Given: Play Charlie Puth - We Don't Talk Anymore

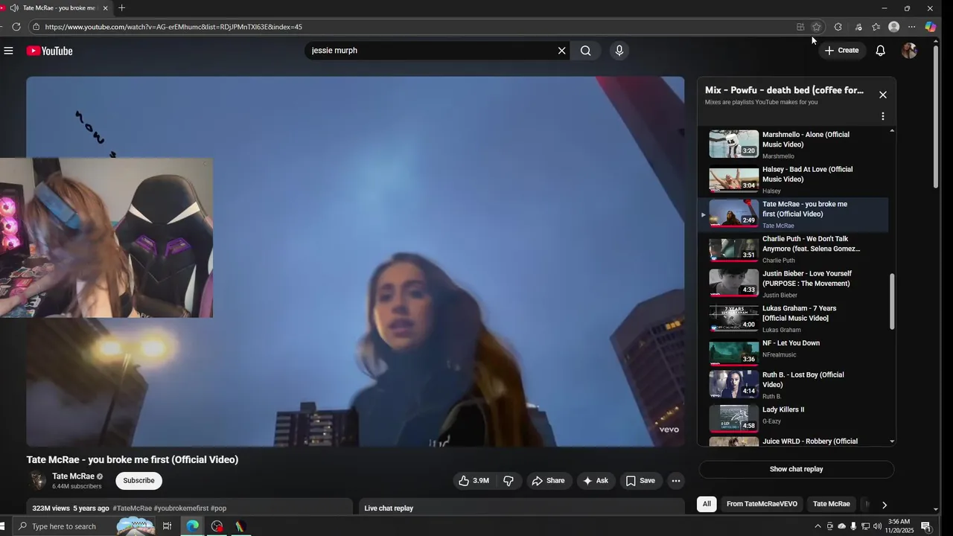Looking at the screenshot, I should [x=793, y=249].
